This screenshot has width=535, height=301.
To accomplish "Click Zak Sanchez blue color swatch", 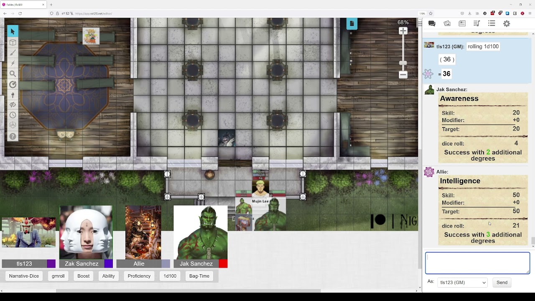I will [108, 264].
